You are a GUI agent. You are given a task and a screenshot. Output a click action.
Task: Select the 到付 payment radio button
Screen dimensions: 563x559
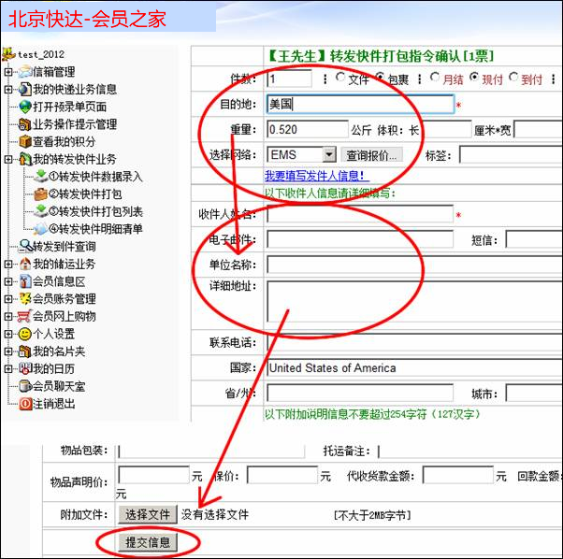pos(514,79)
